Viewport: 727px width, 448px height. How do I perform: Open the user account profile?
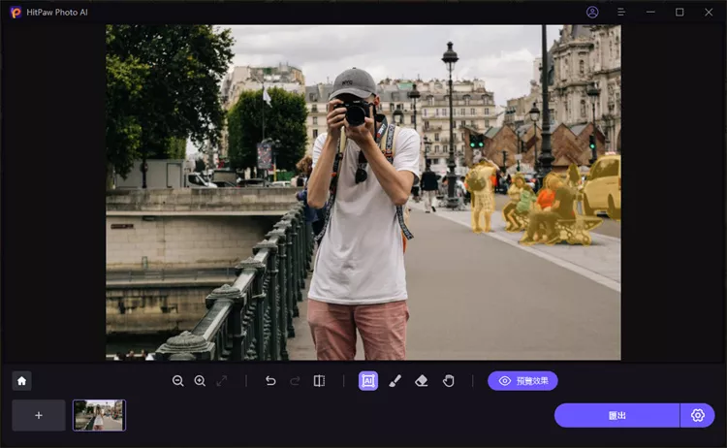coord(592,12)
